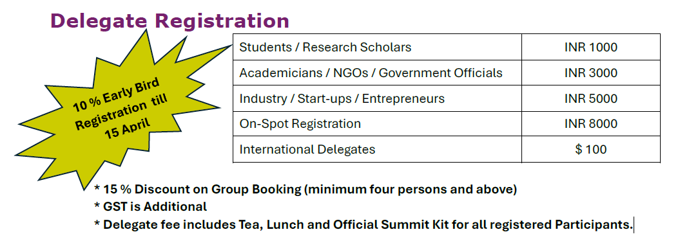Click the Students / Research Scholars cell
Screen dimensions: 689x241
[x=377, y=47]
